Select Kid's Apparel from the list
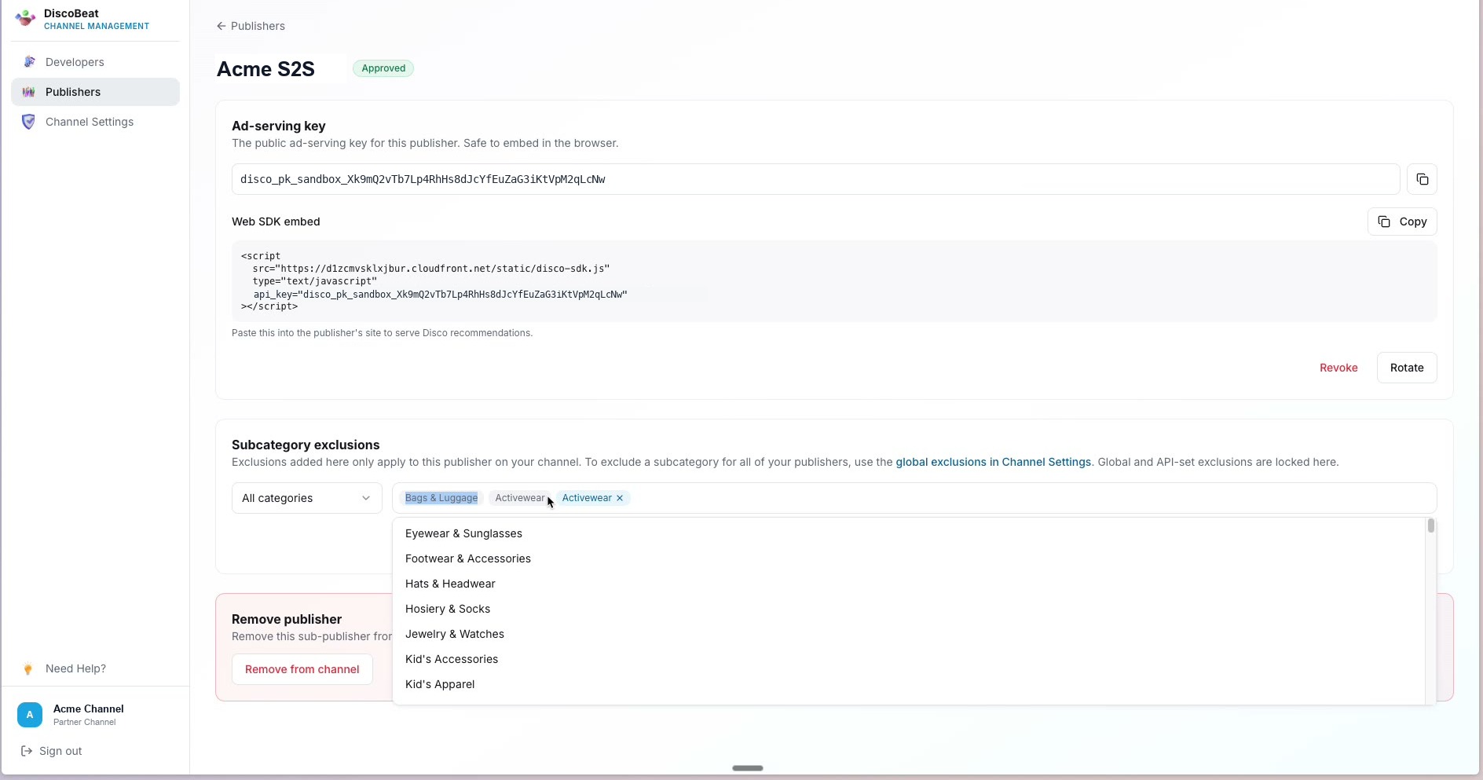The width and height of the screenshot is (1483, 780). 909,684
